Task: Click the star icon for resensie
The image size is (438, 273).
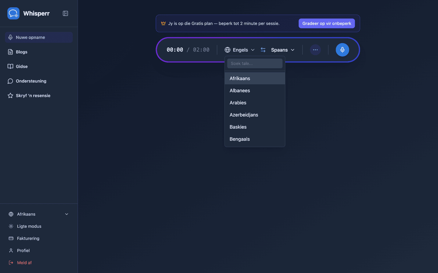Action: point(10,96)
